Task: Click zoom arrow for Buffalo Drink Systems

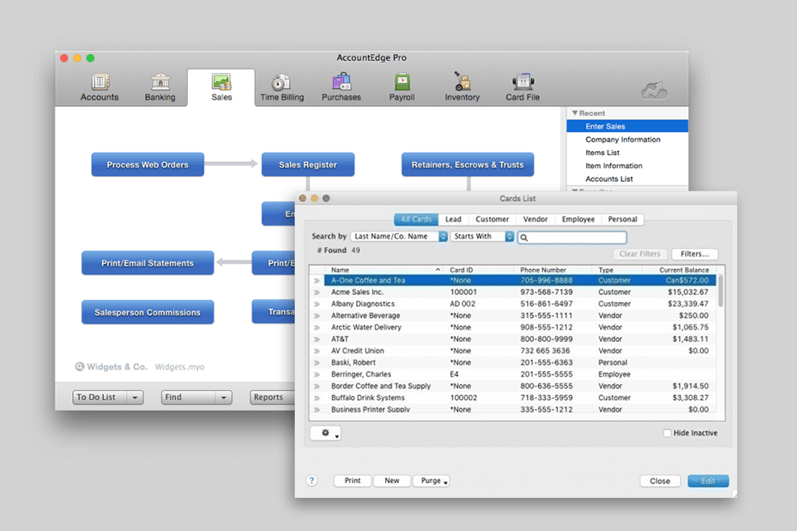Action: pos(316,398)
